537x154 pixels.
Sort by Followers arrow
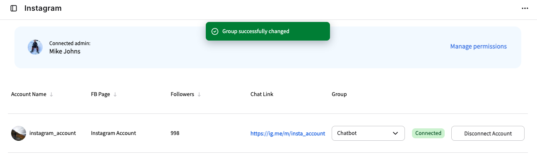click(x=199, y=94)
